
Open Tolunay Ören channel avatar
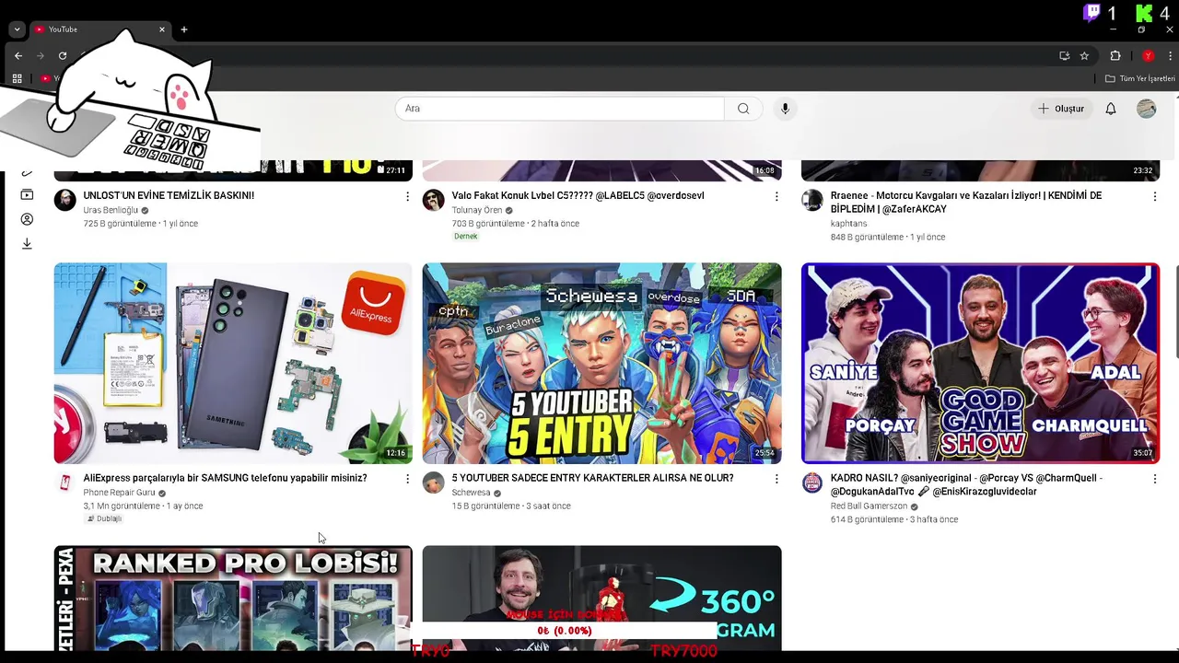click(x=433, y=200)
